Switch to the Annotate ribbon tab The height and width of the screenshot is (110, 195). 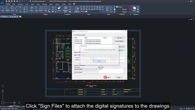[x=20, y=4]
